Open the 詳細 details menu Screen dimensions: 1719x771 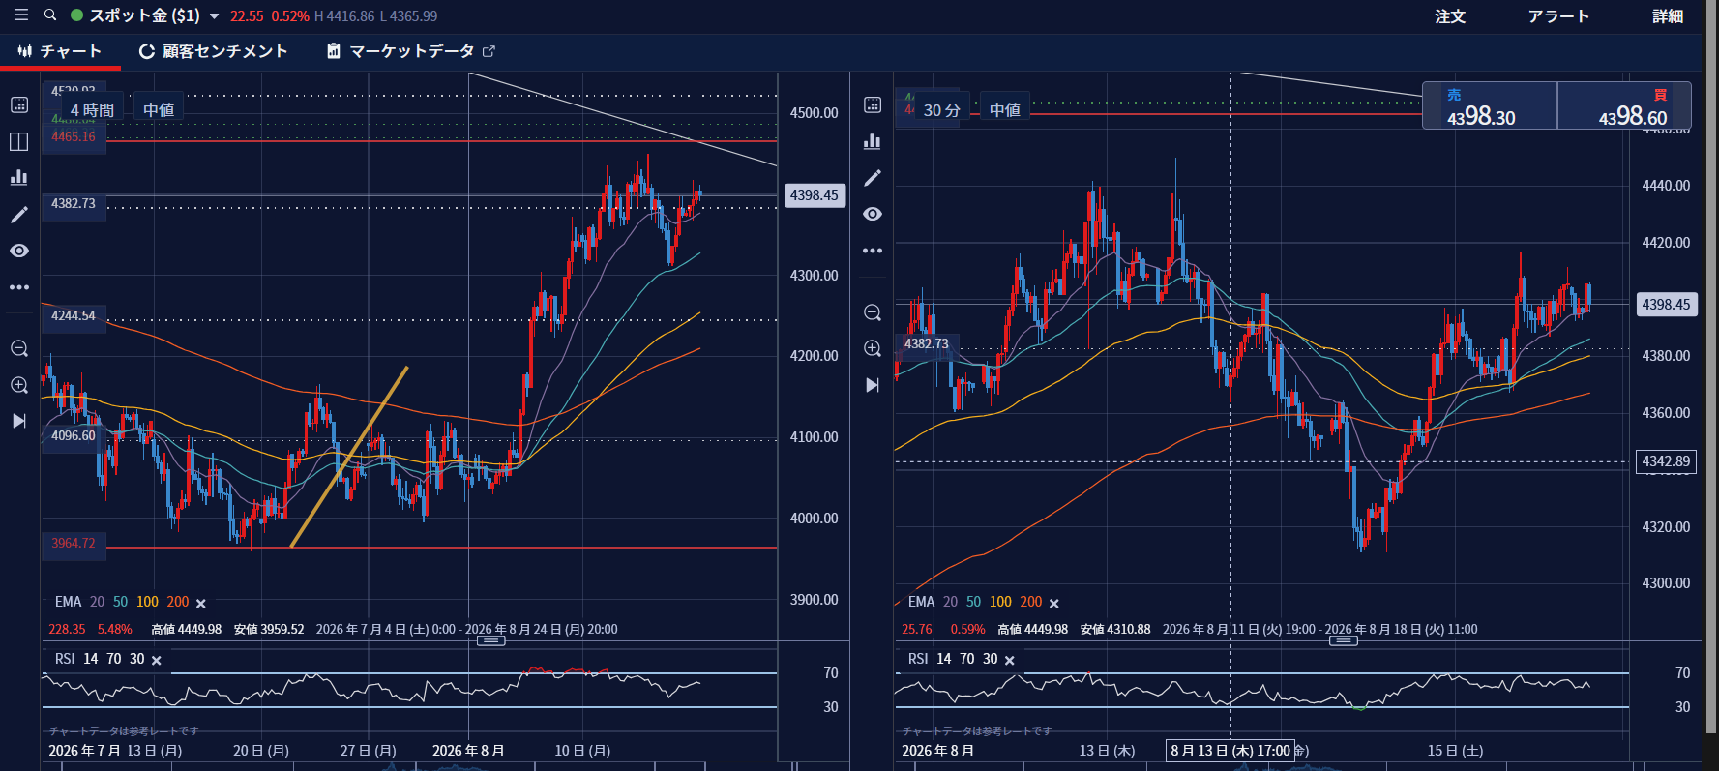[1668, 16]
